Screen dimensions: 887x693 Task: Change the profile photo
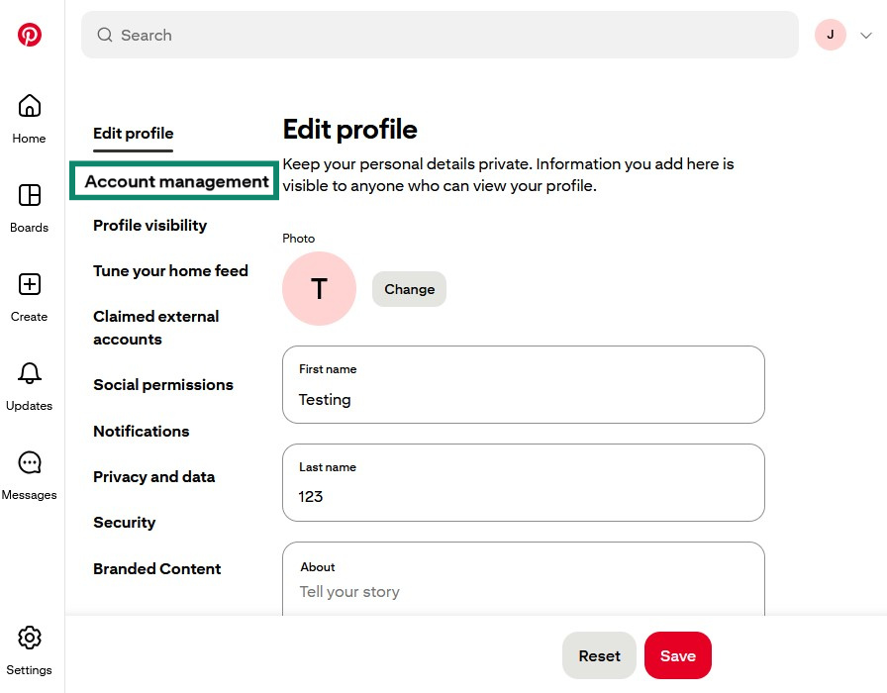[409, 289]
